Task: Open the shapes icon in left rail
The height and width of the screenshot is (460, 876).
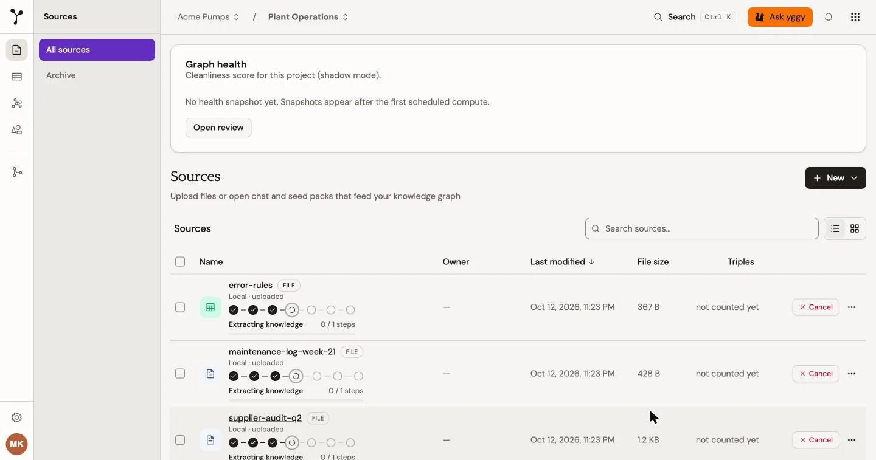Action: [17, 130]
